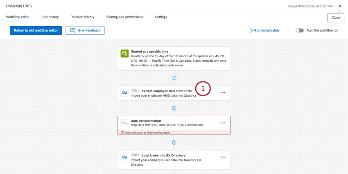
Task: Click the Data transformation arrows icon
Action: click(124, 123)
